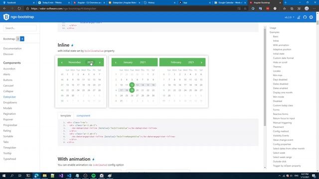Open the v6.2.0 version dropdown
Image resolution: width=319 pixels, height=179 pixels.
pyautogui.click(x=289, y=17)
